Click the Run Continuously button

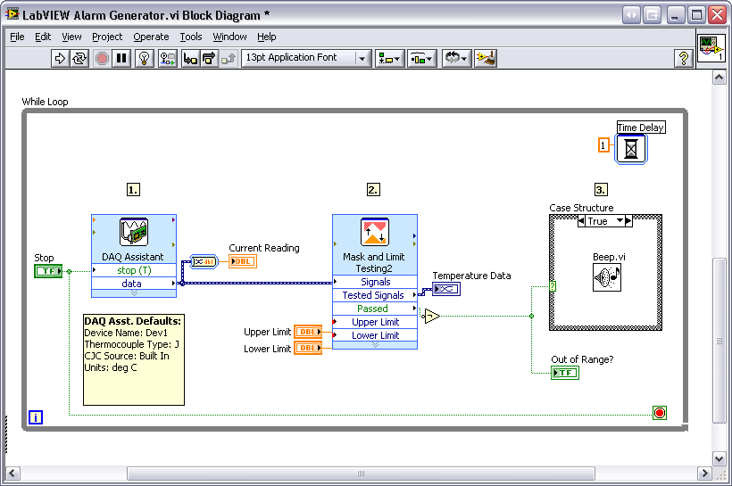tap(80, 58)
